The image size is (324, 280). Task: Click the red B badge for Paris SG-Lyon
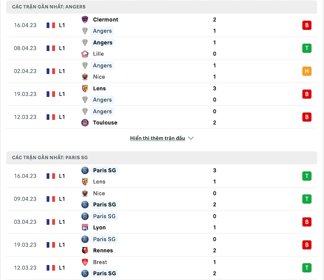click(307, 222)
